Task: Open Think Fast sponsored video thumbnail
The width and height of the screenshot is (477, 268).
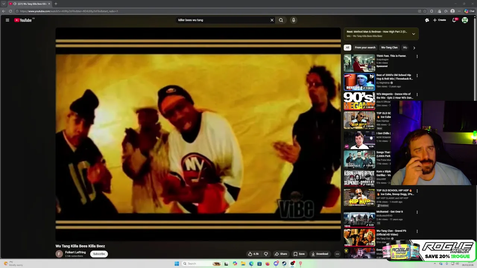Action: coord(359,63)
